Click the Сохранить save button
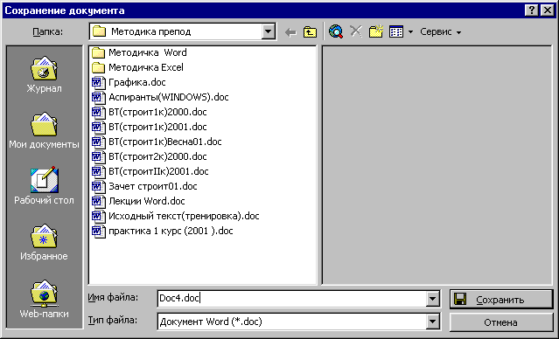 pyautogui.click(x=501, y=300)
